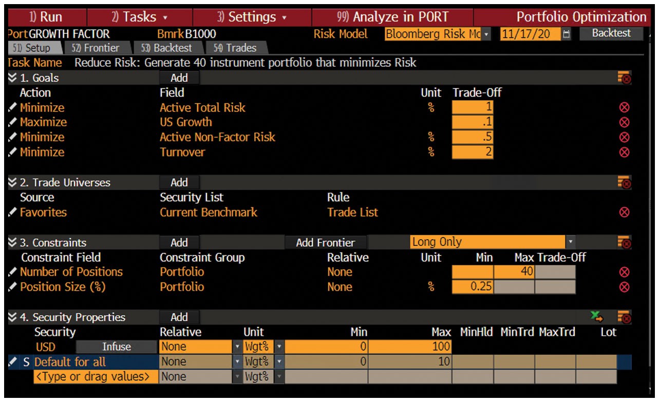659x402 pixels.
Task: Click the Add Frontier button
Action: point(325,242)
